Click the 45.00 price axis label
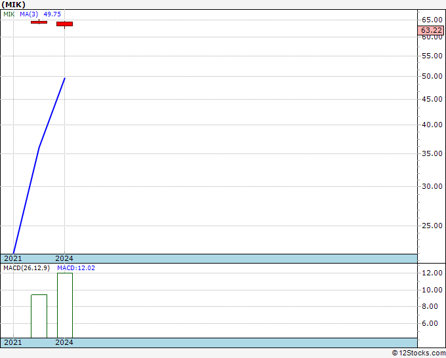Image resolution: width=446 pixels, height=358 pixels. coord(432,99)
